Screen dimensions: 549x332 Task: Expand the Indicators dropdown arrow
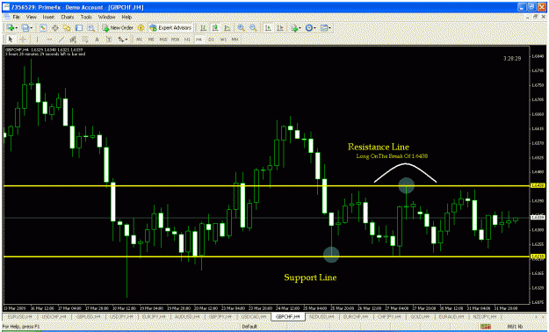point(300,28)
